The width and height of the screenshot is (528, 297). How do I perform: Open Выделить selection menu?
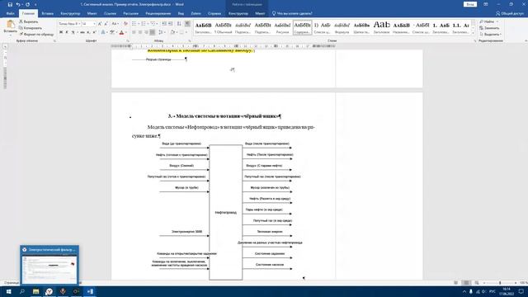491,35
